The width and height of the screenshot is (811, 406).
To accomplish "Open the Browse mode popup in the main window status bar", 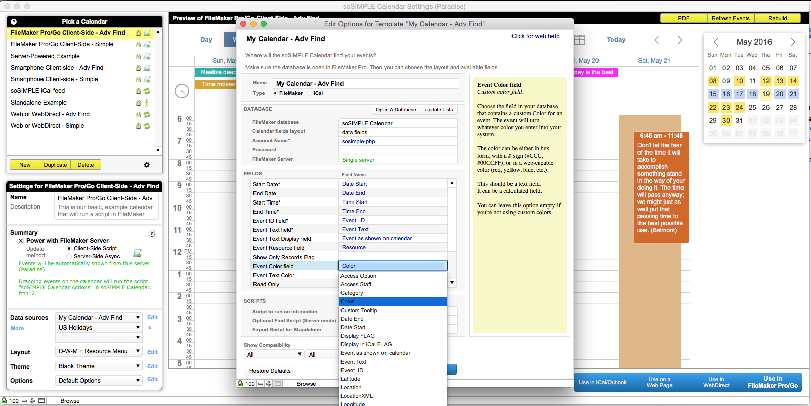I will [70, 401].
